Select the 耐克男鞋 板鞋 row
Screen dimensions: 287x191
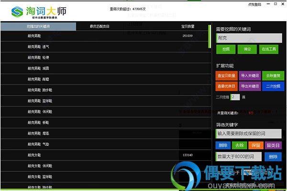click(x=106, y=123)
